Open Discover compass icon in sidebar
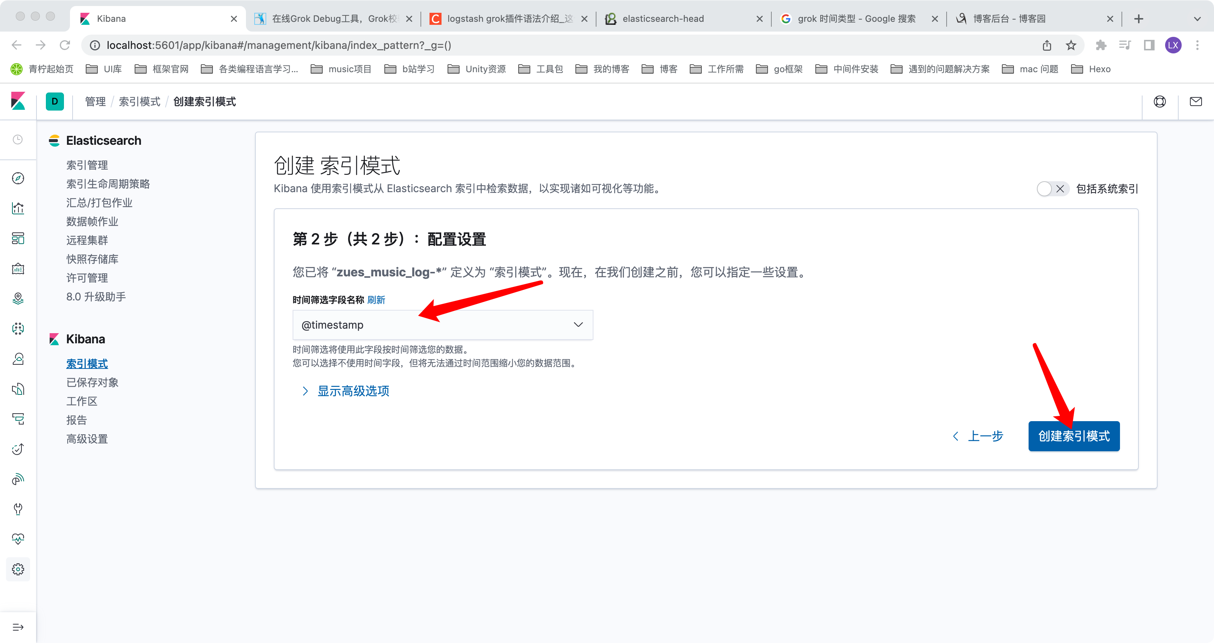 point(18,178)
